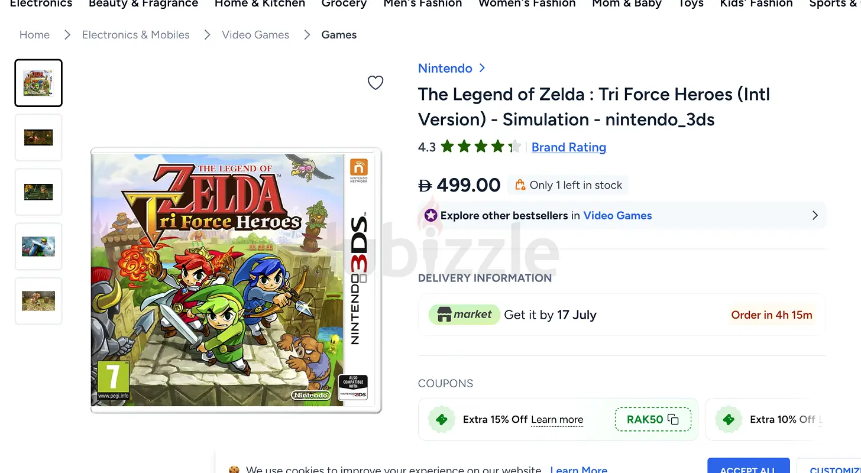Click the second coupon tag icon beside Extra 10% Off
The image size is (861, 473).
729,419
